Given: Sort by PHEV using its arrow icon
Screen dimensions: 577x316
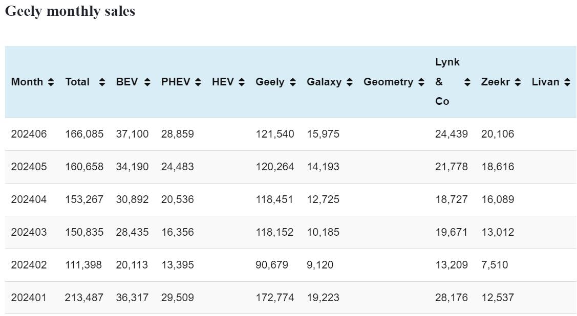Looking at the screenshot, I should pyautogui.click(x=198, y=82).
